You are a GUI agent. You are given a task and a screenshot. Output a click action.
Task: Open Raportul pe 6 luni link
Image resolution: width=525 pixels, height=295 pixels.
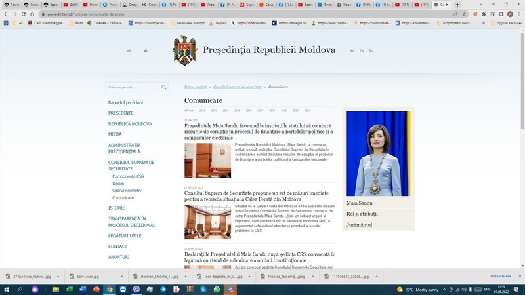coord(125,102)
